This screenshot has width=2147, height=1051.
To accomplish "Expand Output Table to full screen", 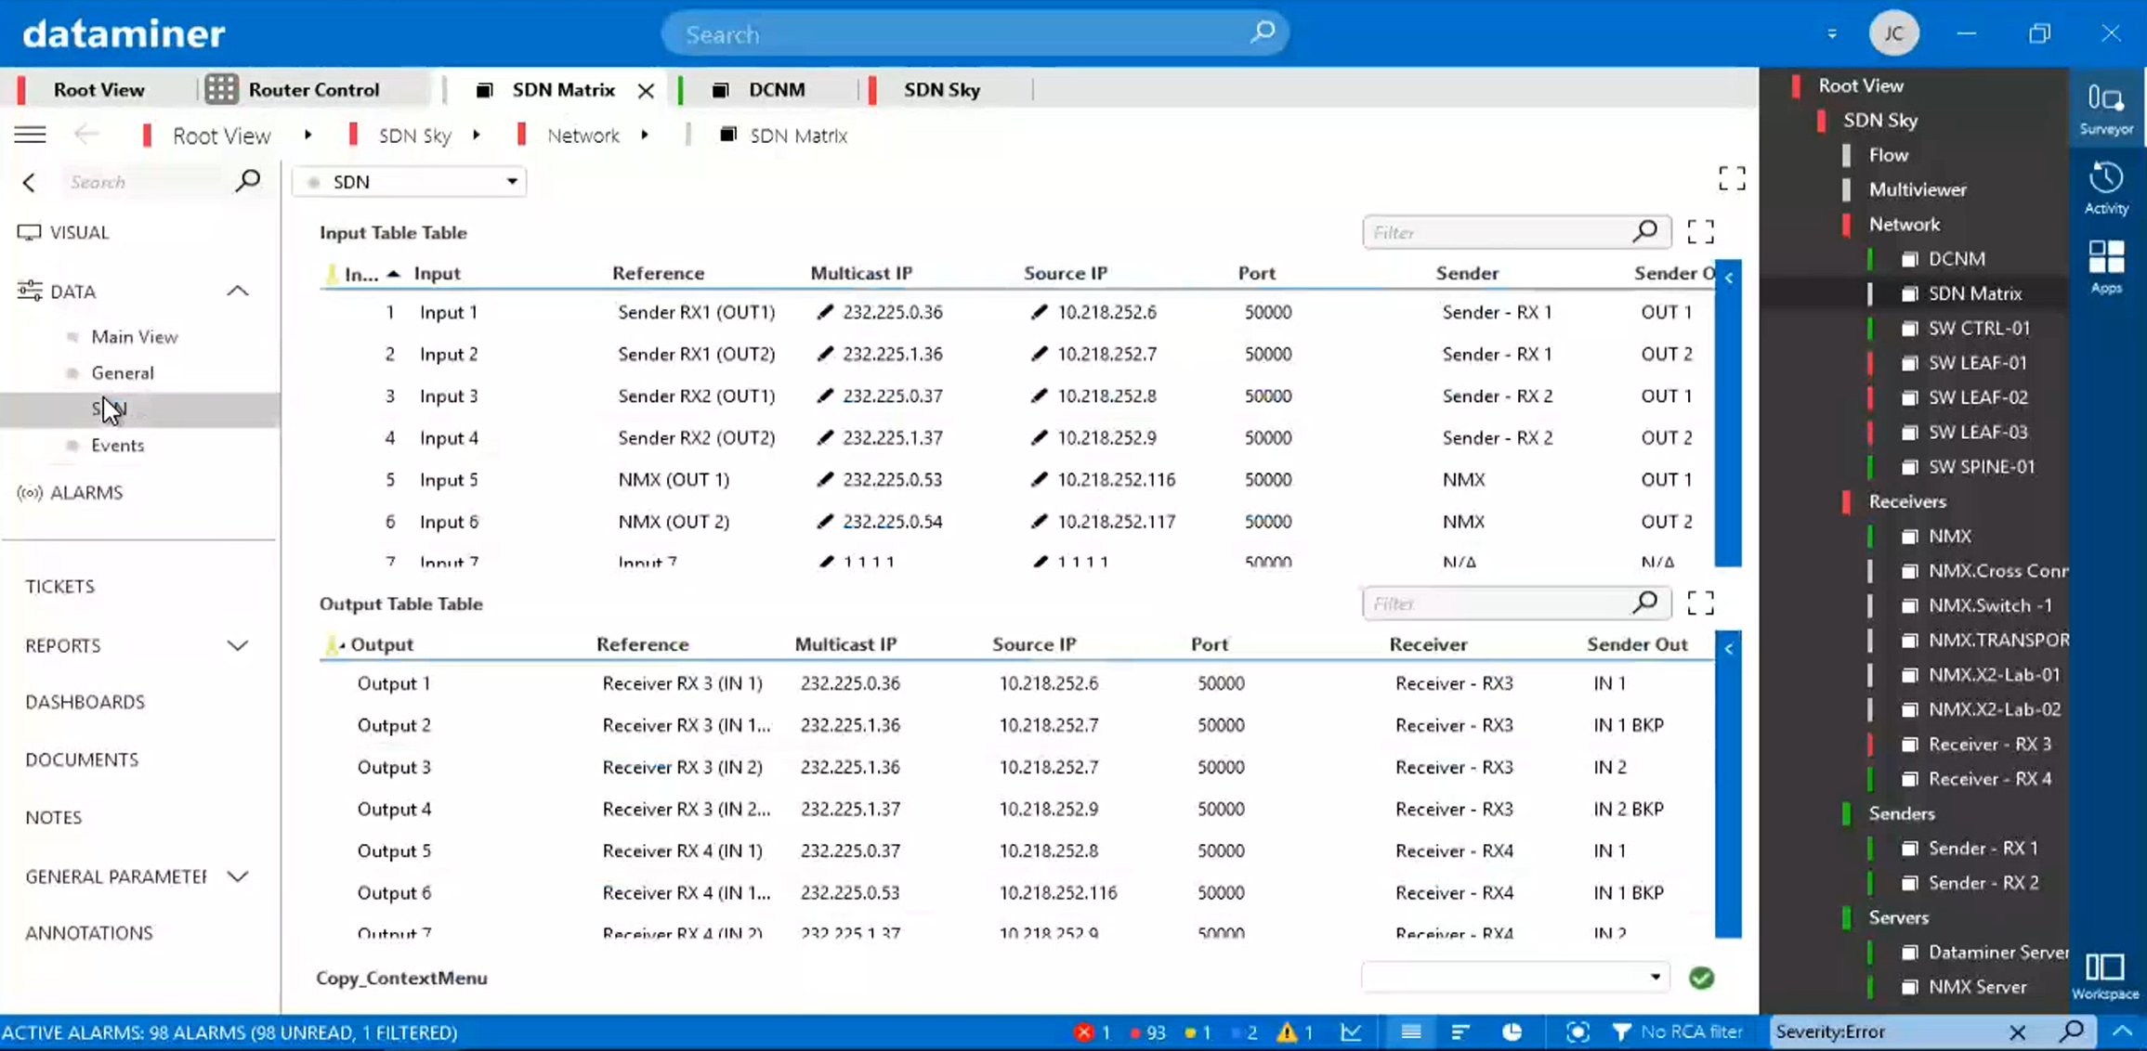I will pos(1700,603).
